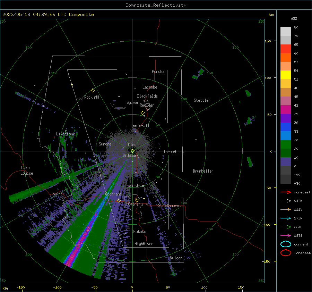This screenshot has height=292, width=312.
Task: Click the 18TS legend label
Action: coord(298,236)
